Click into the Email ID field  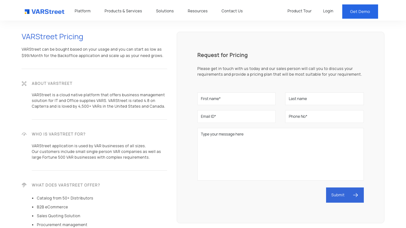tap(236, 117)
